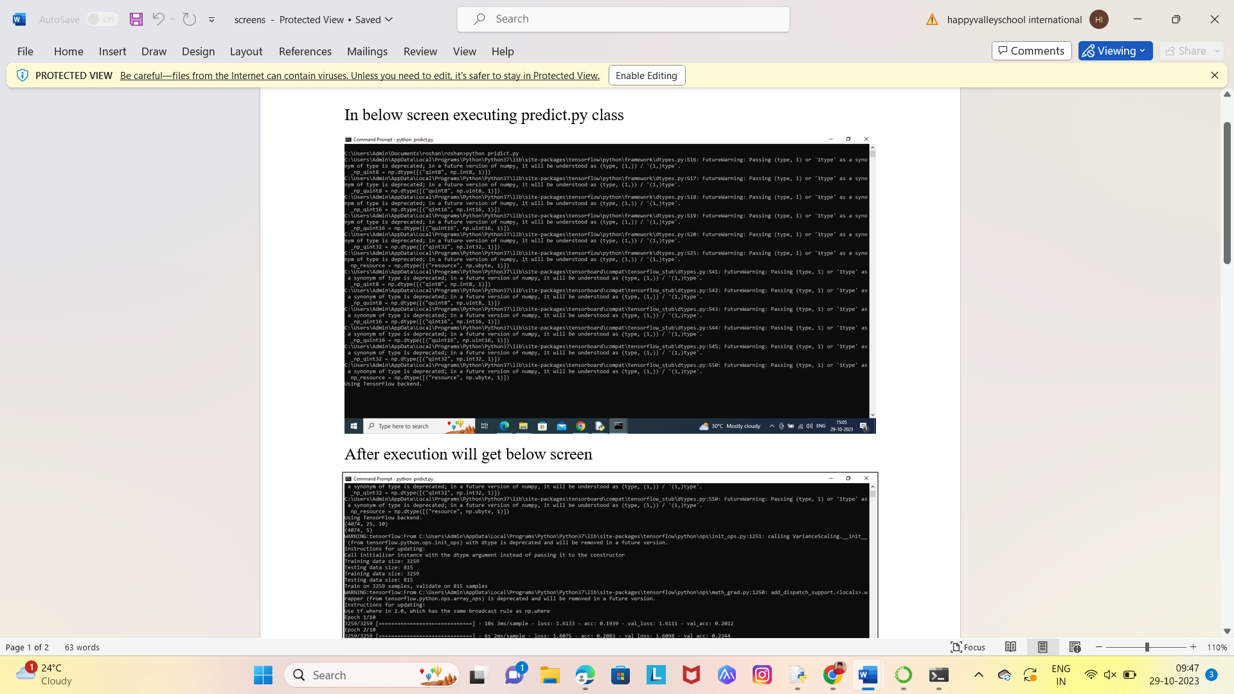Screen dimensions: 1234x694
Task: Click the Save icon in title bar
Action: point(136,19)
